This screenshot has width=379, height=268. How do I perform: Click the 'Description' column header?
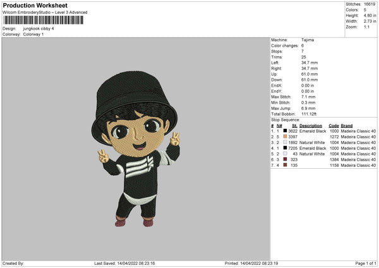pos(311,126)
